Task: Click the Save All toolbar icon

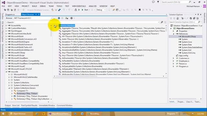Action: (x=60, y=10)
